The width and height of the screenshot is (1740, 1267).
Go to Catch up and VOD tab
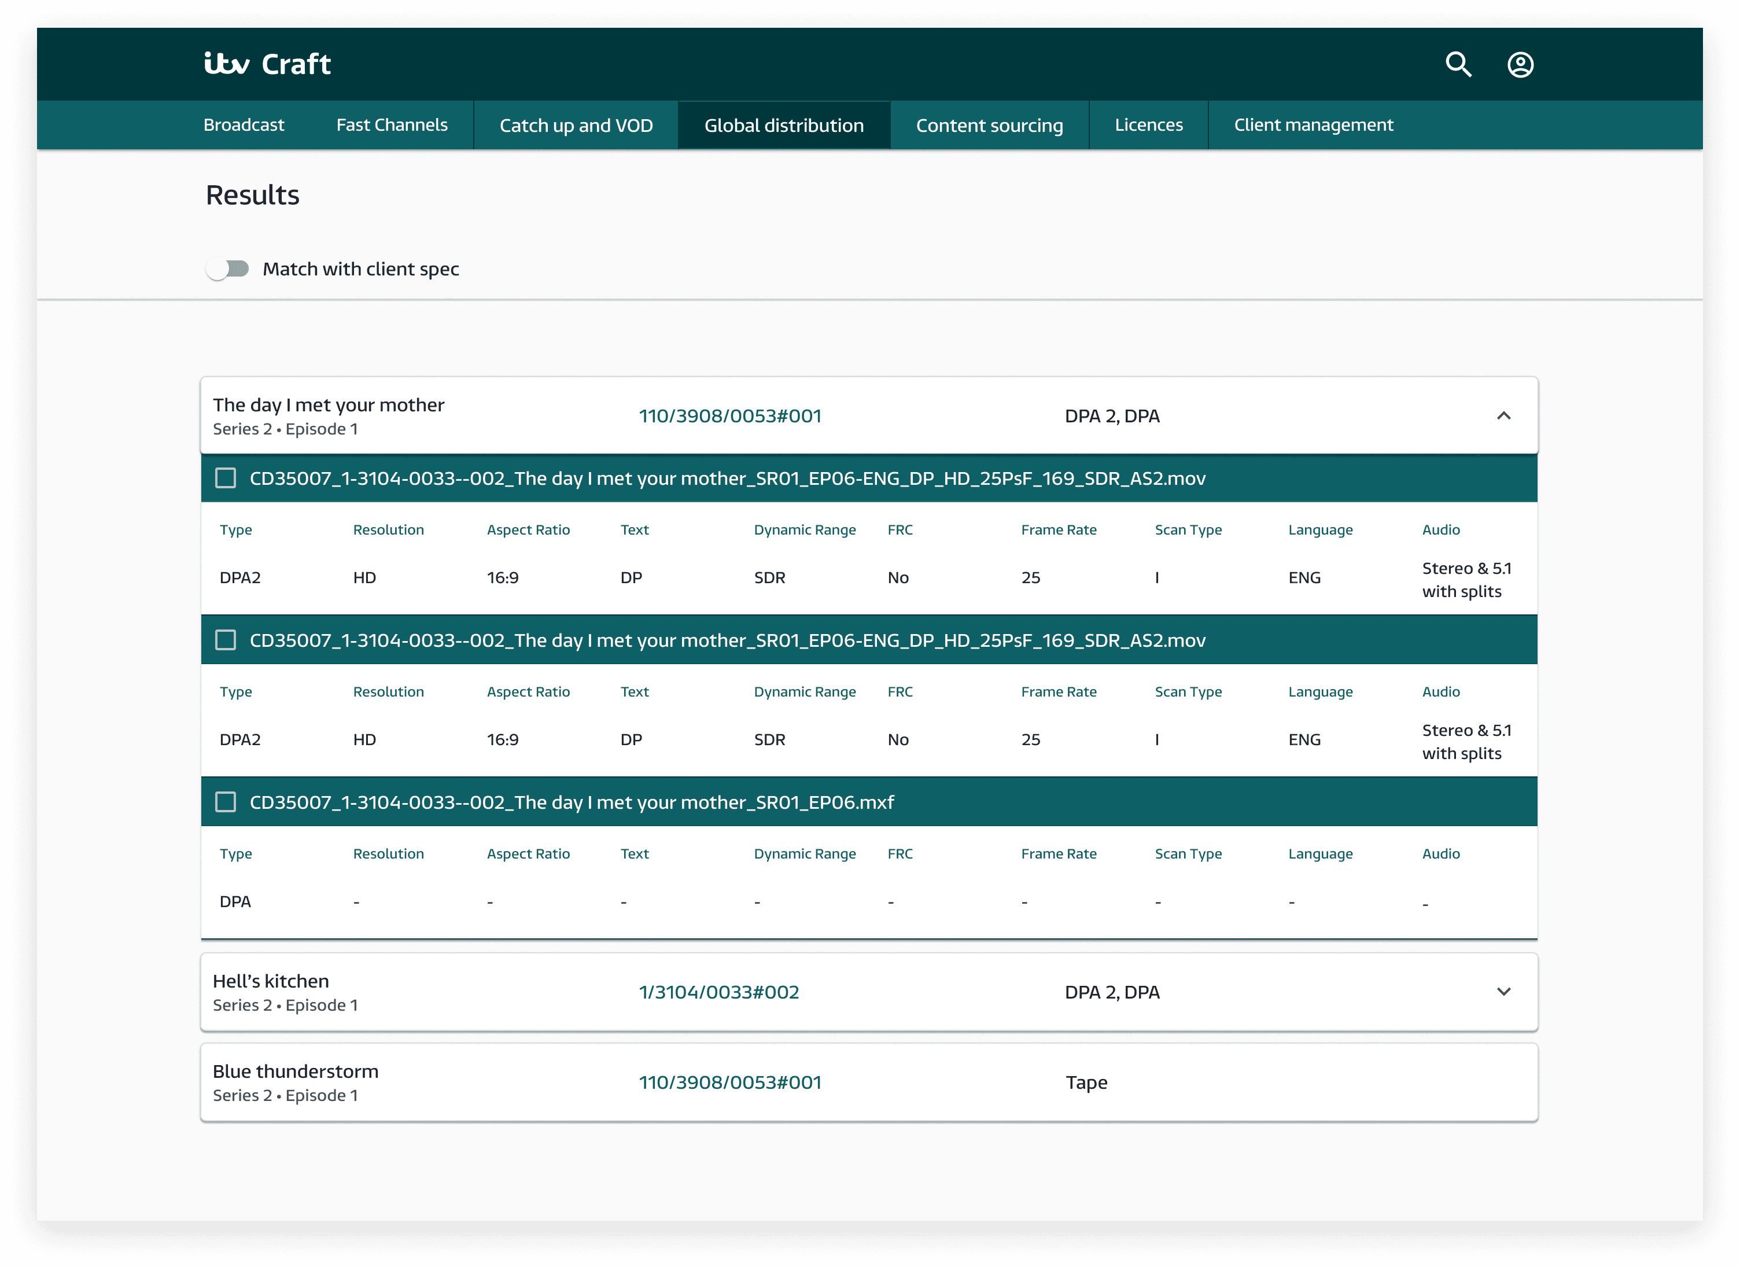[576, 125]
